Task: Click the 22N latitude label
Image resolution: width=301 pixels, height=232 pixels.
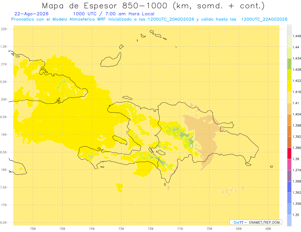Action: (4, 29)
